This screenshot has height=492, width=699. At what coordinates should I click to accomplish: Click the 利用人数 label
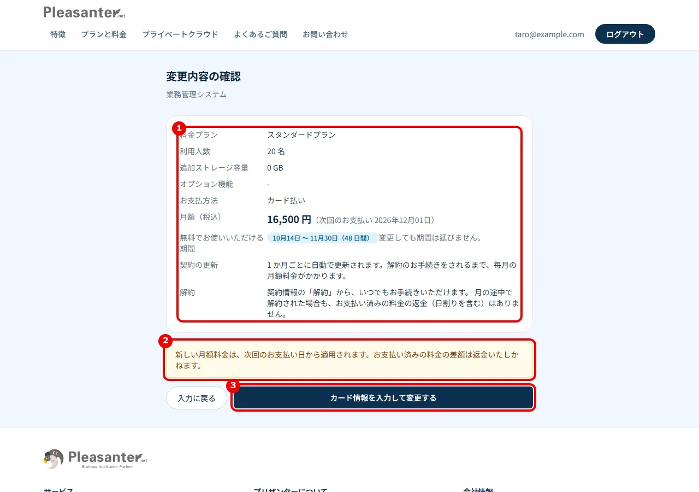tap(195, 151)
